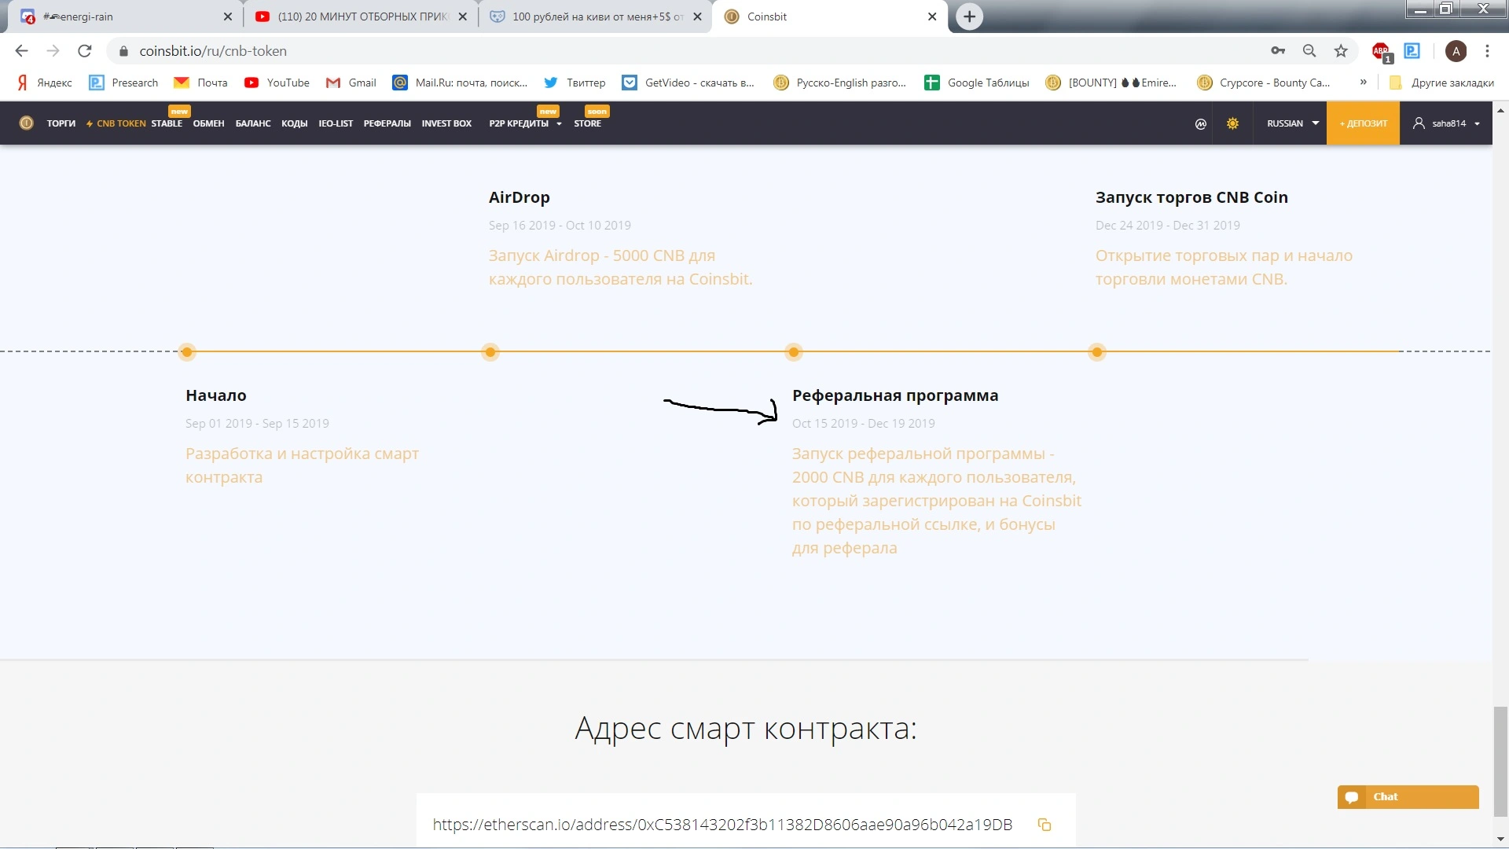Open the Presearch extension icon

tap(1412, 51)
